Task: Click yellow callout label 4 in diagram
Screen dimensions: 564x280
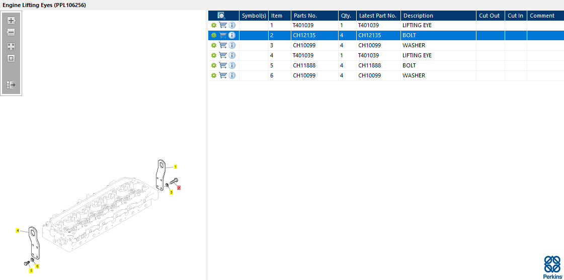Action: tap(17, 230)
